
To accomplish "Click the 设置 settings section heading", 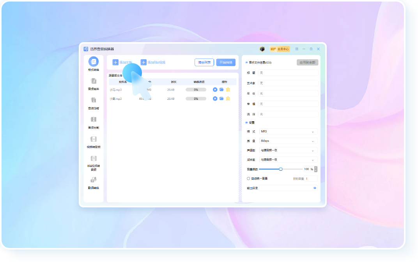I will [x=252, y=123].
